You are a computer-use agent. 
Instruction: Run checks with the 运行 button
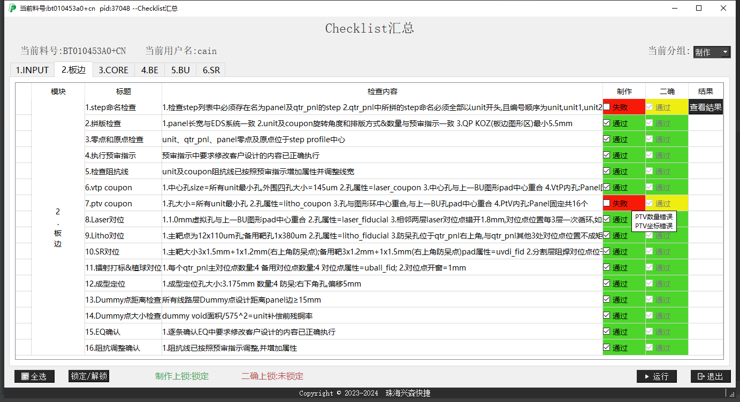pos(657,376)
